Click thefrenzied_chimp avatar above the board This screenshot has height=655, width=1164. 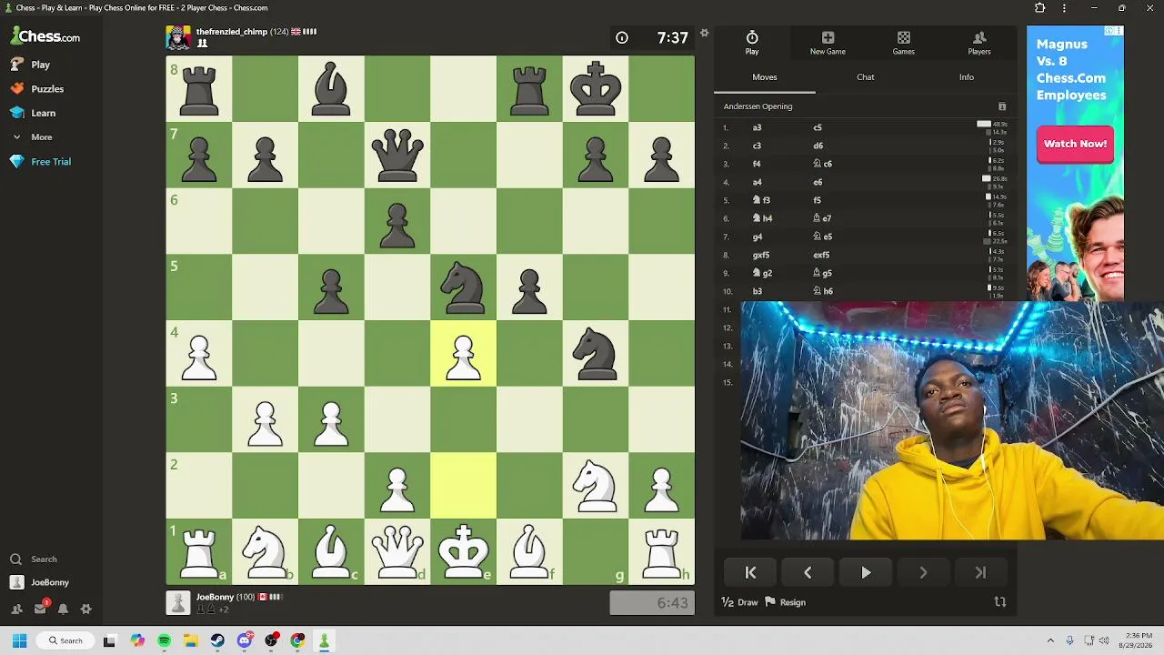[x=178, y=37]
